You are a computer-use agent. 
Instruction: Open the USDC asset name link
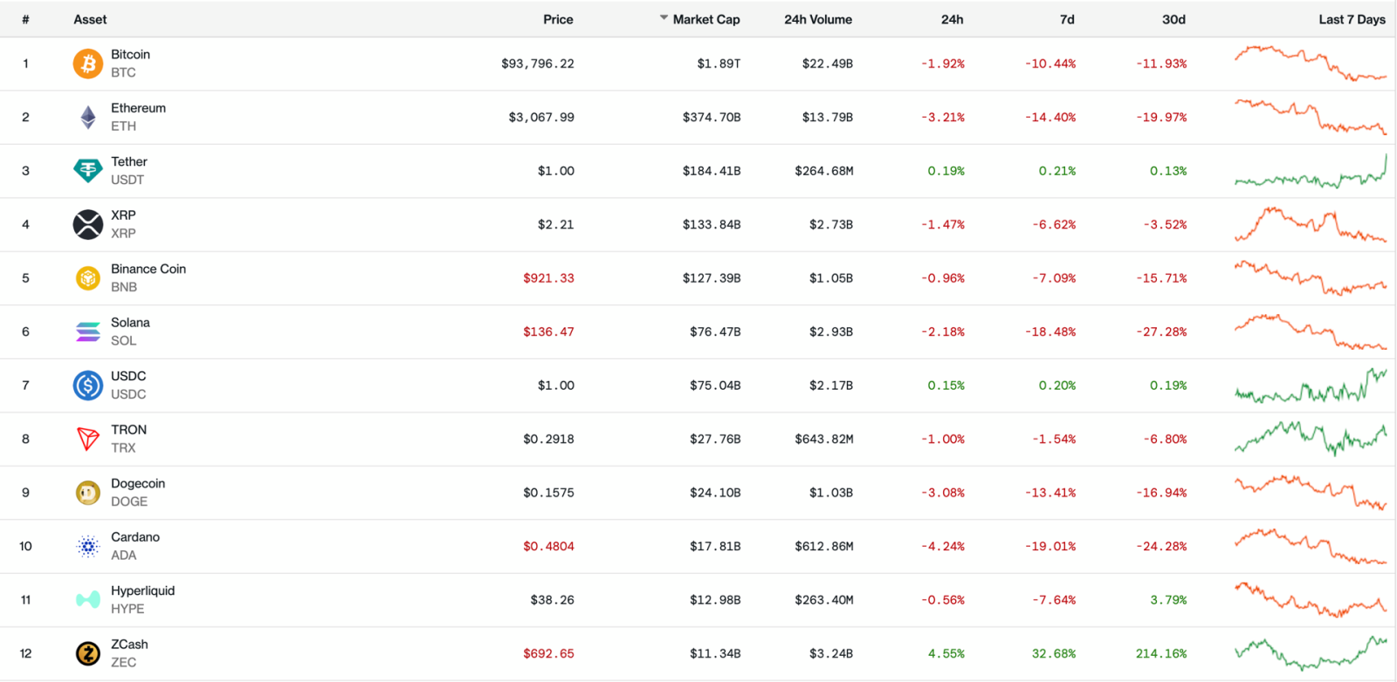point(128,376)
